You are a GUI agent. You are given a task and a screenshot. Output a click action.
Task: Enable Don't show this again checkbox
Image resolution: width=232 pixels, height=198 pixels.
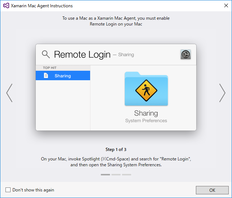(8, 190)
